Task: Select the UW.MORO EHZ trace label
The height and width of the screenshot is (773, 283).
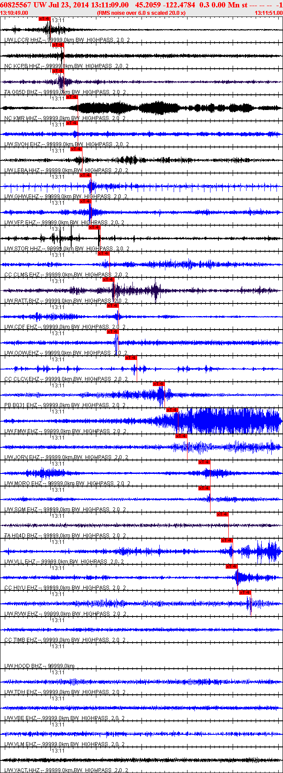Action: 67,483
